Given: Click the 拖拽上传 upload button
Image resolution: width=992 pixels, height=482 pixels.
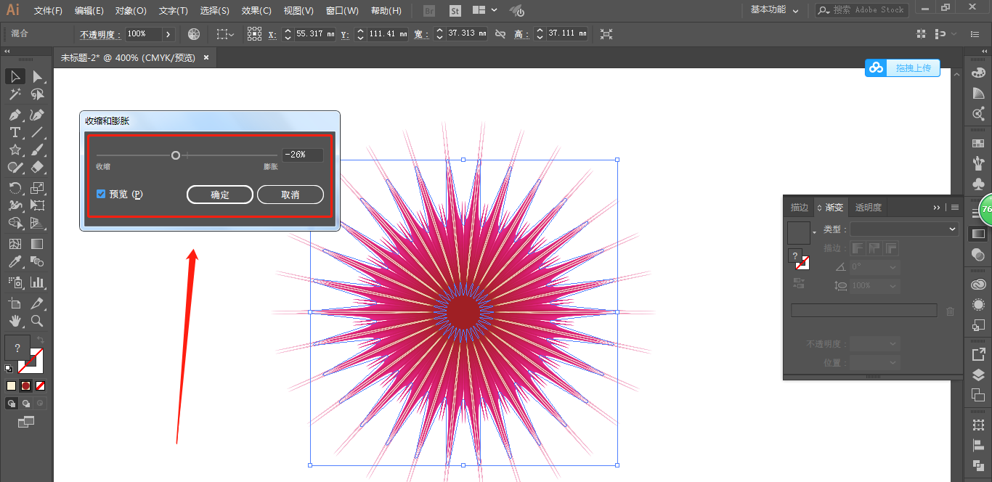Looking at the screenshot, I should tap(903, 68).
